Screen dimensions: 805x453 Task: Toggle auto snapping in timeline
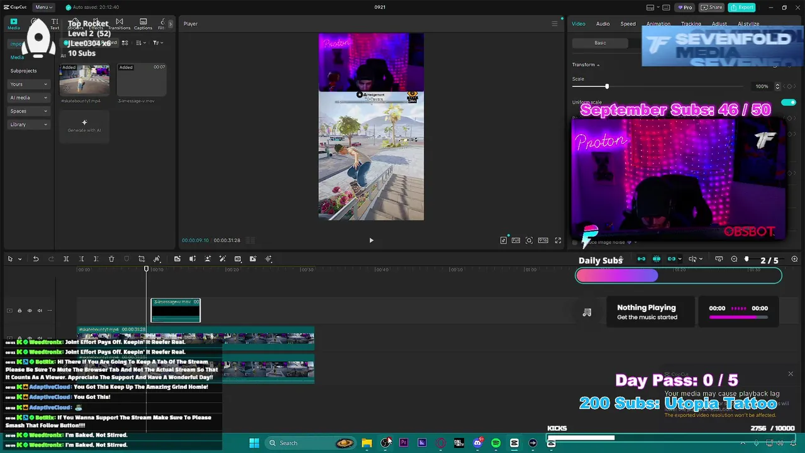[657, 259]
